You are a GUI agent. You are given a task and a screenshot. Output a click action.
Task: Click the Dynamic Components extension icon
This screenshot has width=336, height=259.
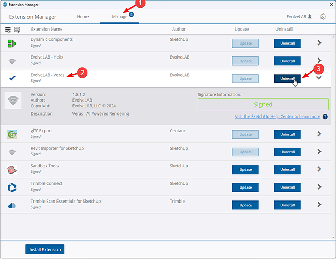[12, 44]
